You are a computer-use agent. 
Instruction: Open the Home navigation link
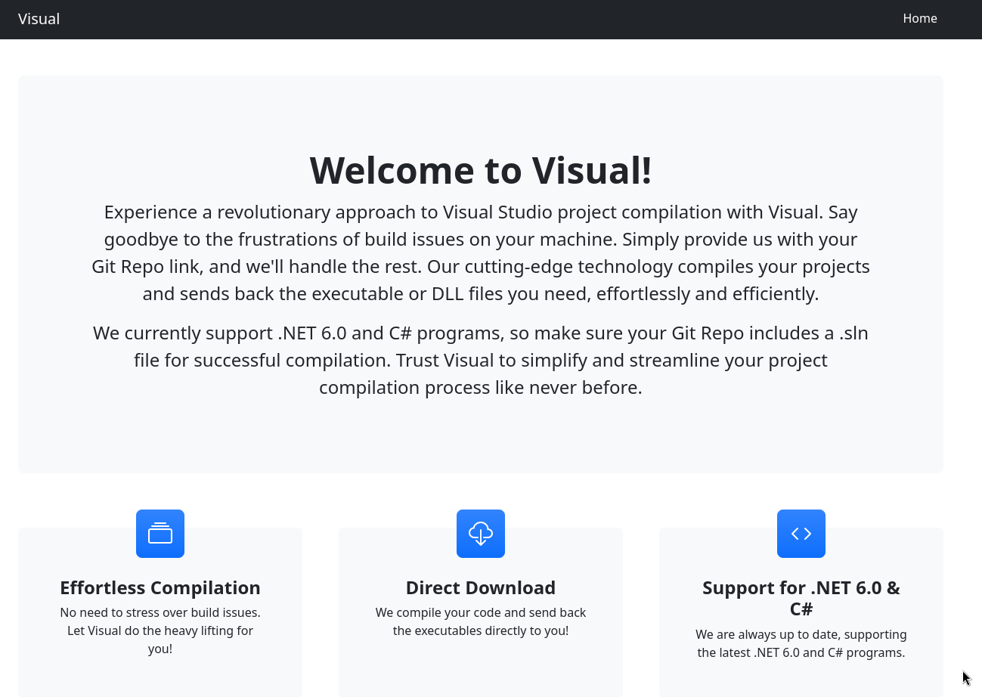coord(919,19)
